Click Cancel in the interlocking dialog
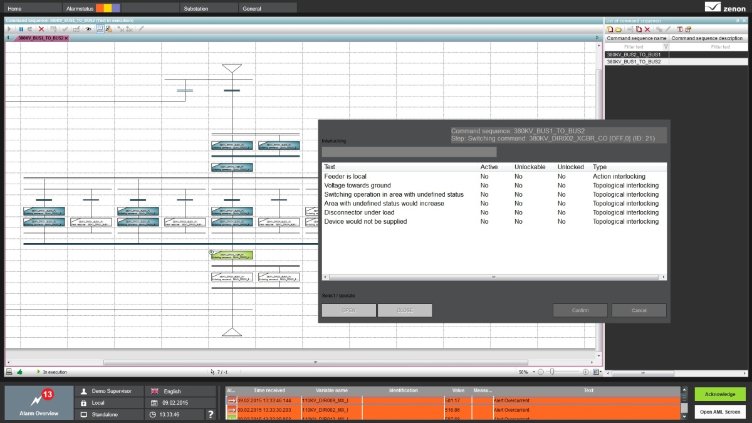 point(639,310)
